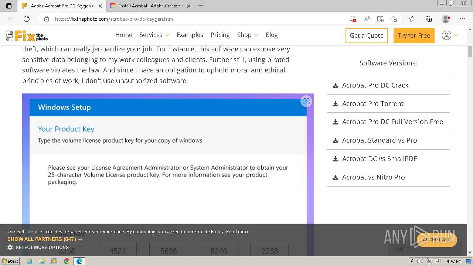Launch Chrome from taskbar
This screenshot has width=473, height=266.
[67, 261]
